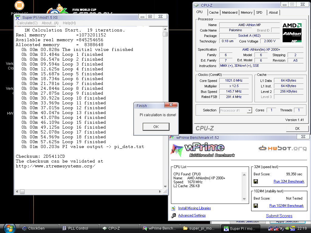Open the Help(H) menu in Super PI

[69, 23]
